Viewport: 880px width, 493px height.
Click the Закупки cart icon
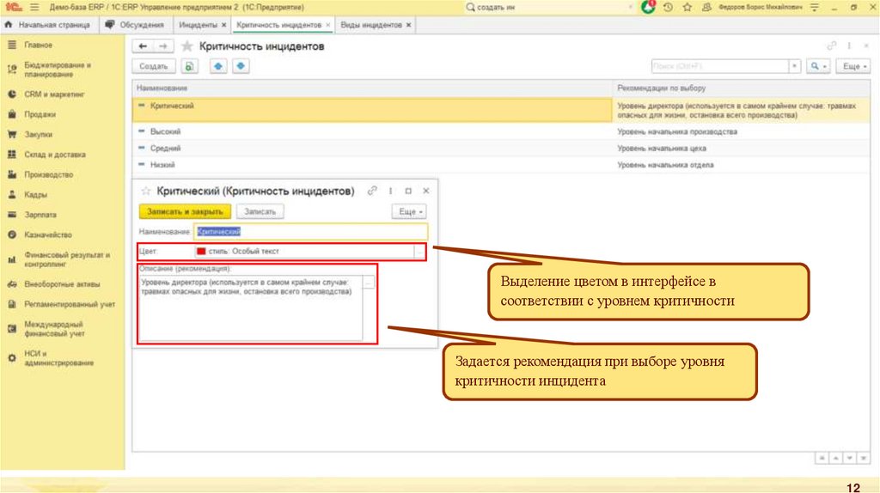(12, 134)
